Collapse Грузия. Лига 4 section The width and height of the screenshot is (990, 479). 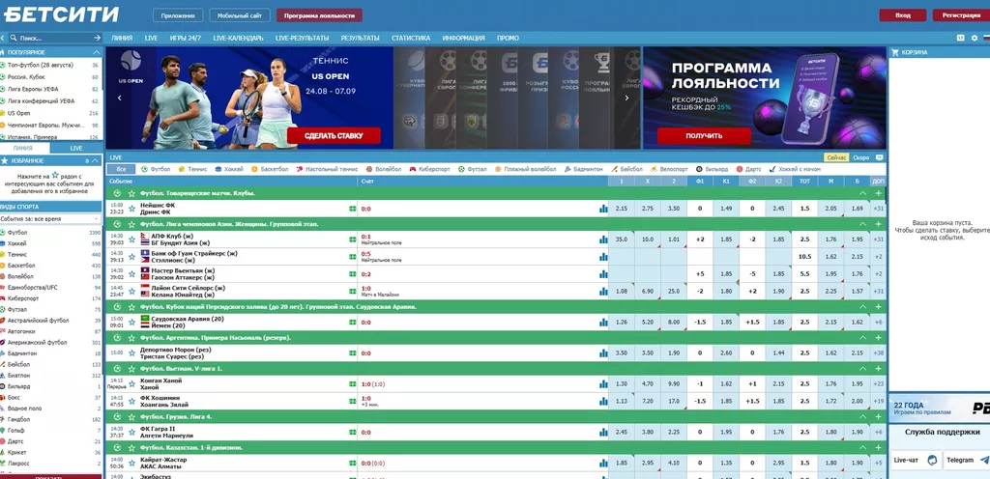point(861,416)
